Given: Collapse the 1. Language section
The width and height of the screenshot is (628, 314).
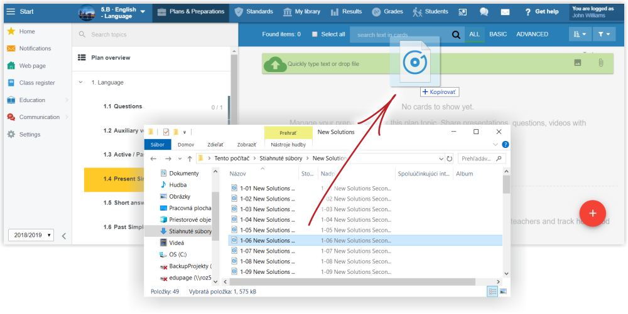Looking at the screenshot, I should [80, 82].
